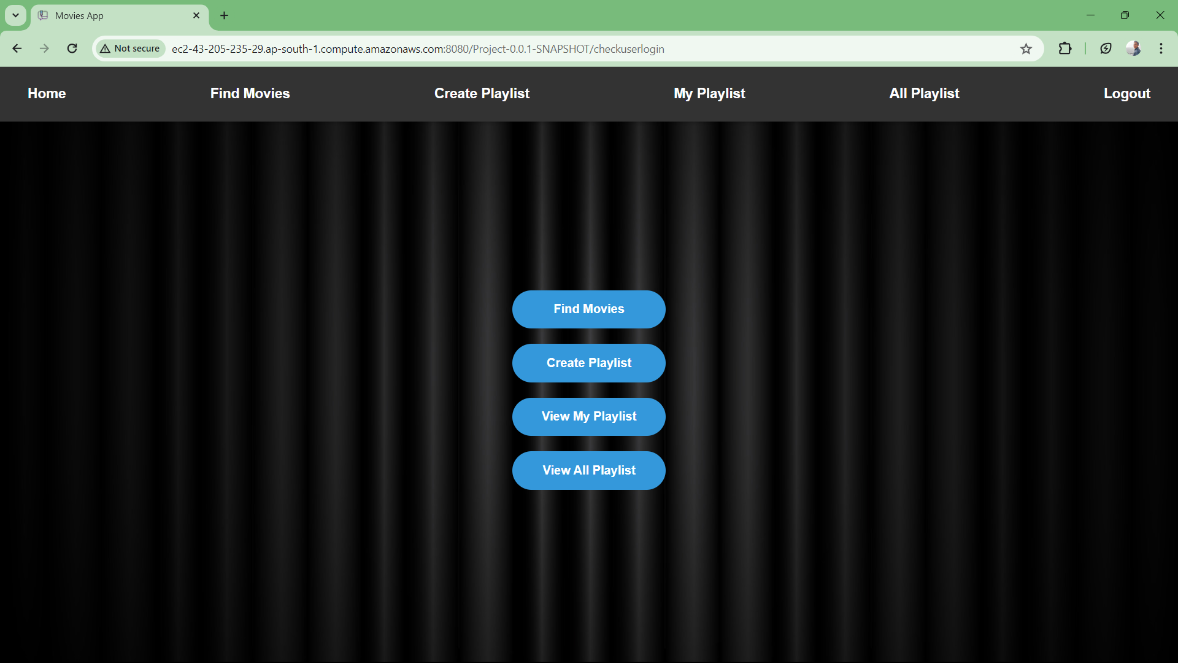Viewport: 1178px width, 663px height.
Task: Bookmark this page with star icon
Action: [1026, 48]
